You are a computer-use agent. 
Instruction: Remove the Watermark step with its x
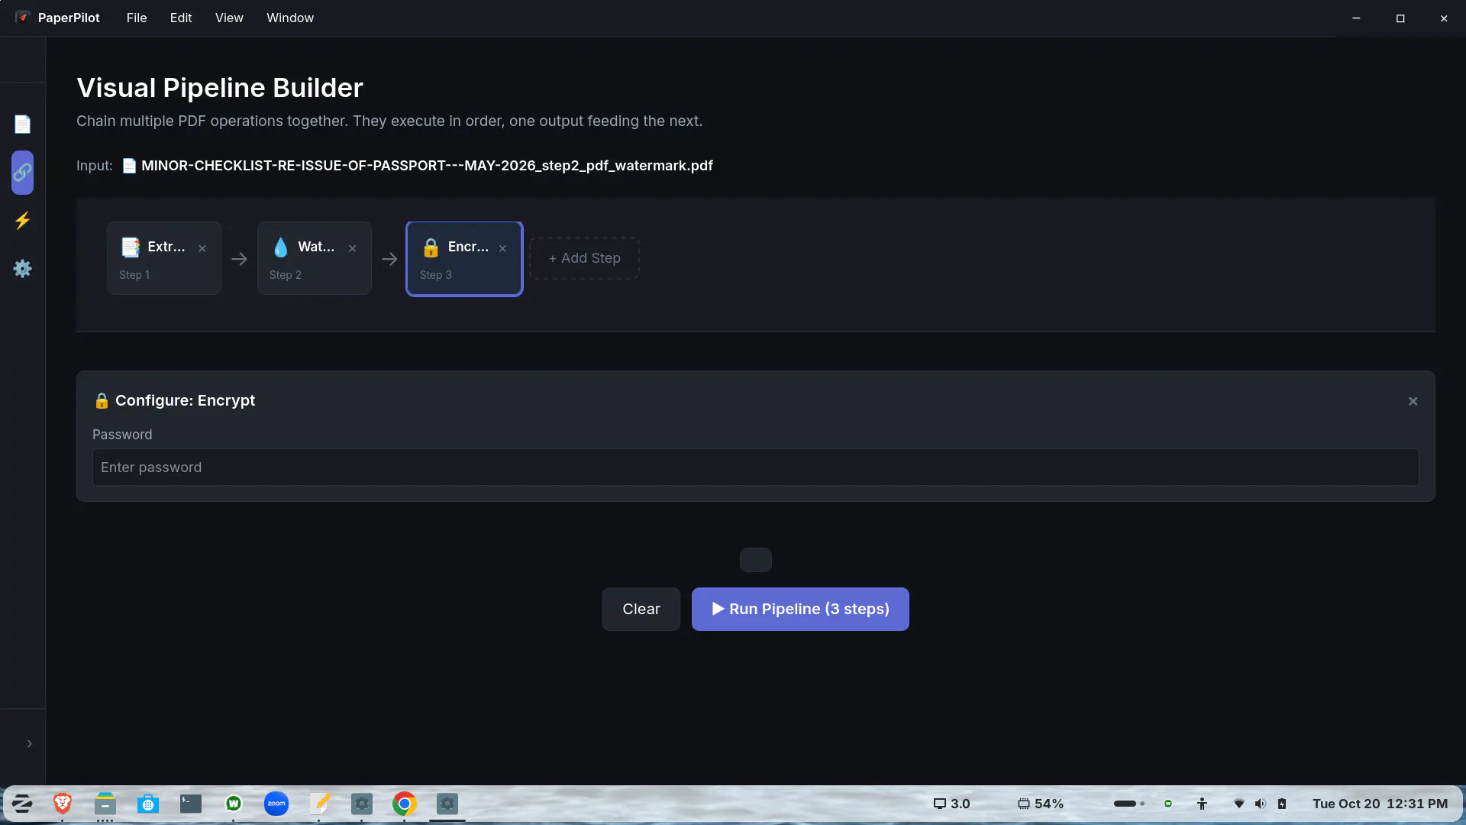click(x=353, y=248)
